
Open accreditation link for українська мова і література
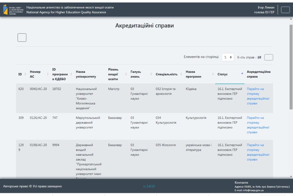(258, 152)
